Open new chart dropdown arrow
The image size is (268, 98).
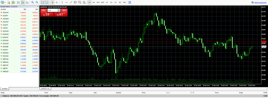5,3
